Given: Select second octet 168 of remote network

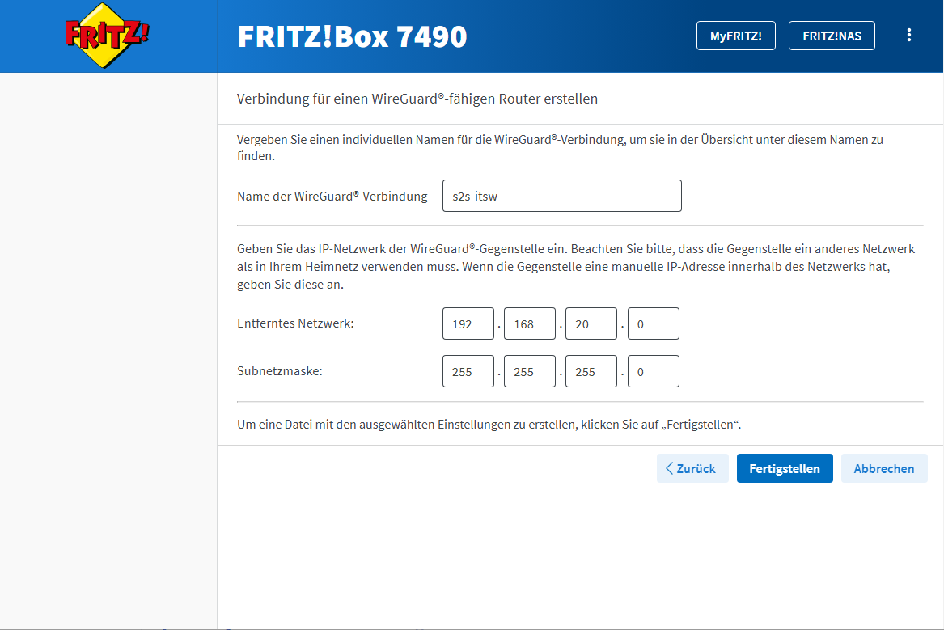Looking at the screenshot, I should (529, 323).
